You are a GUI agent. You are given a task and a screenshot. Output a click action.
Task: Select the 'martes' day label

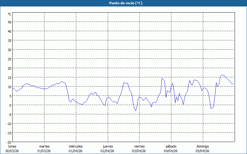pyautogui.click(x=44, y=146)
